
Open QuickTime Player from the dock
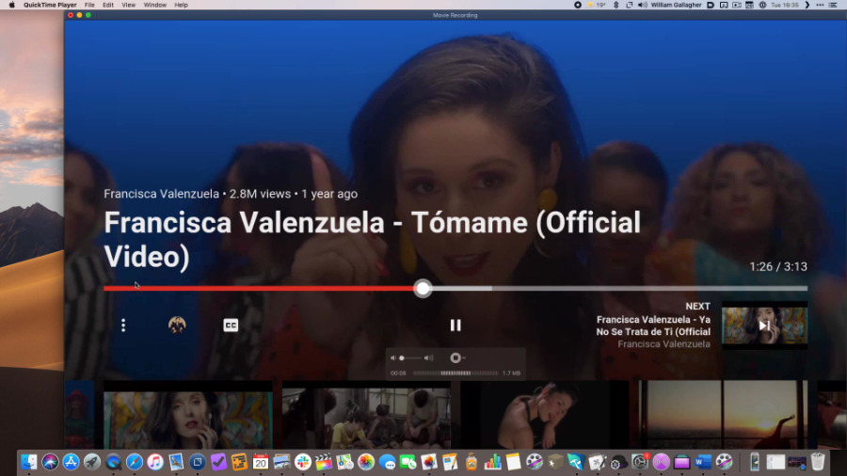click(x=113, y=462)
